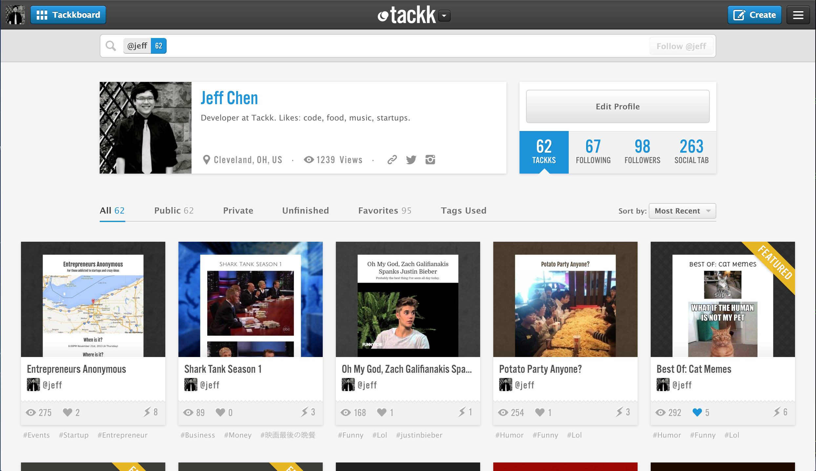Click views eye icon on Cat Memes card
The image size is (816, 471).
point(661,413)
